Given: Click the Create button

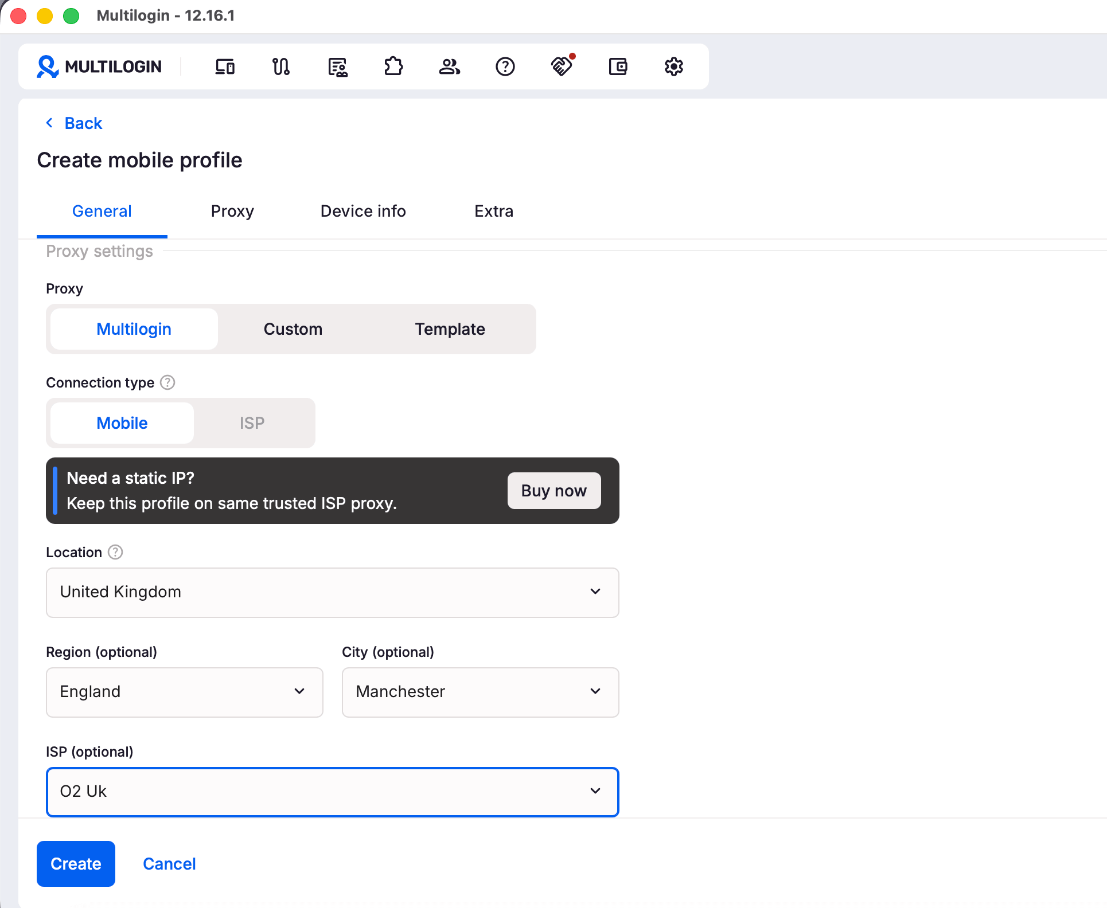Looking at the screenshot, I should point(76,864).
